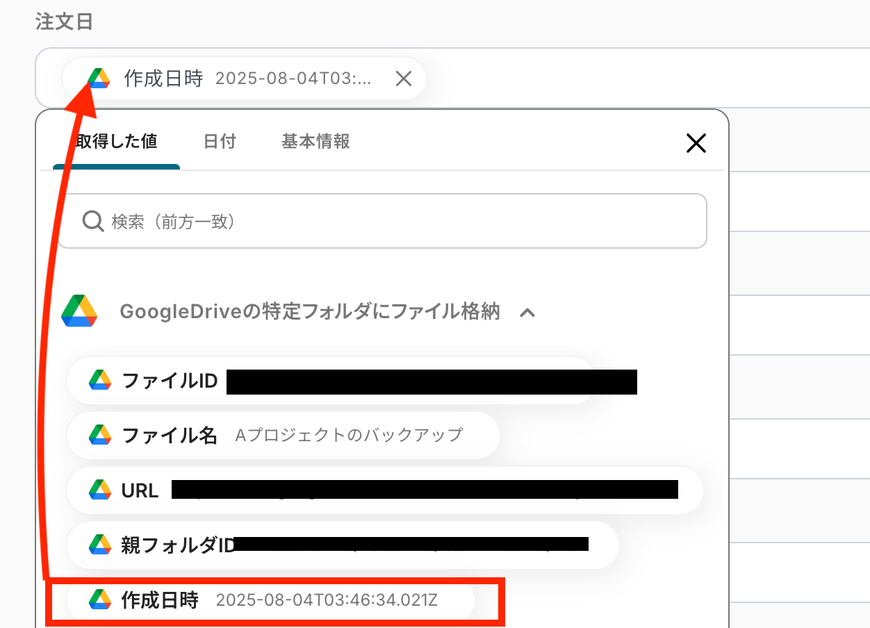870x628 pixels.
Task: Click the Drive icon on the URL chip
Action: pos(101,490)
